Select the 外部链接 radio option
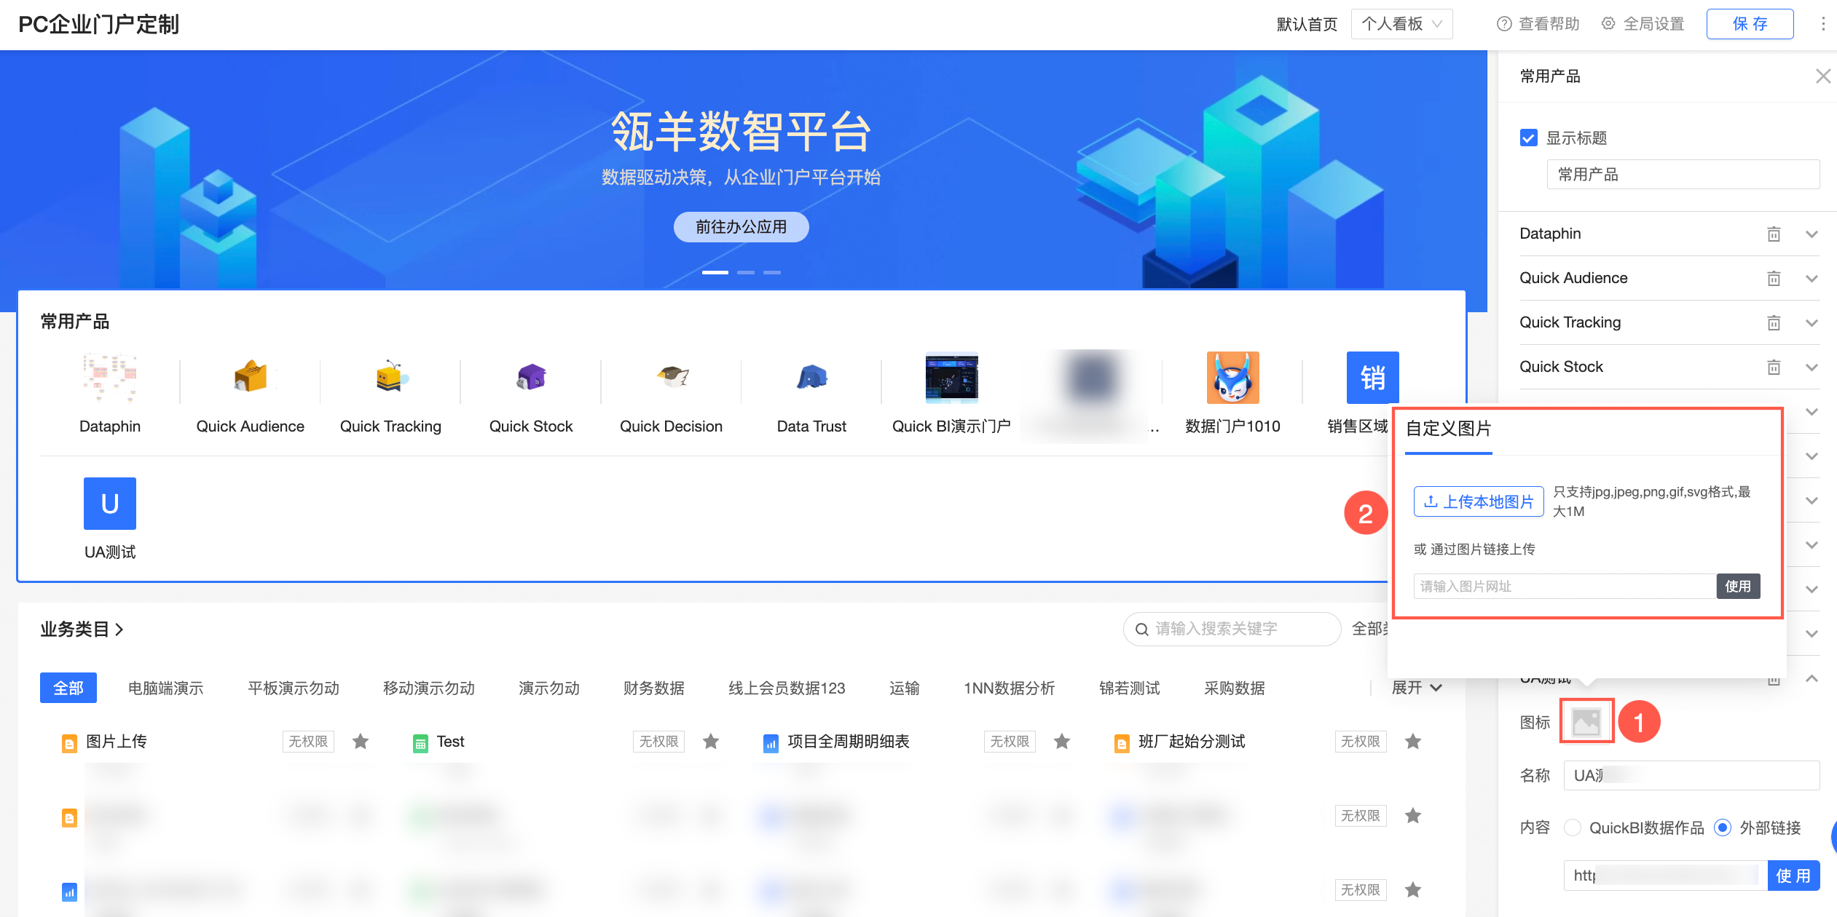The image size is (1837, 917). [1723, 827]
